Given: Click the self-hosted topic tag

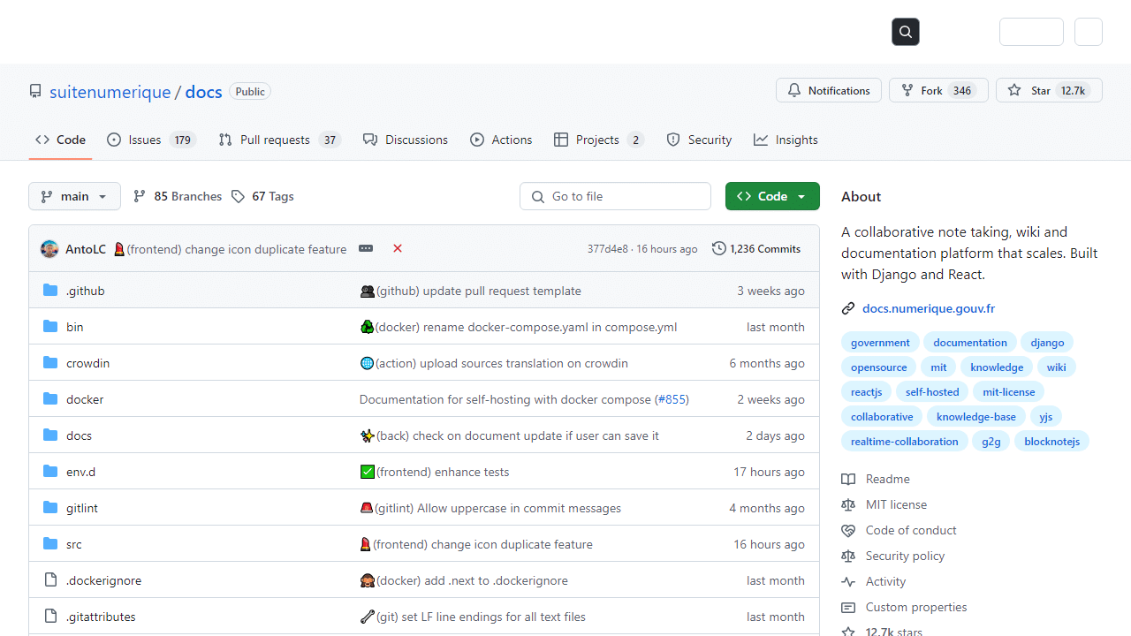Looking at the screenshot, I should tap(931, 391).
